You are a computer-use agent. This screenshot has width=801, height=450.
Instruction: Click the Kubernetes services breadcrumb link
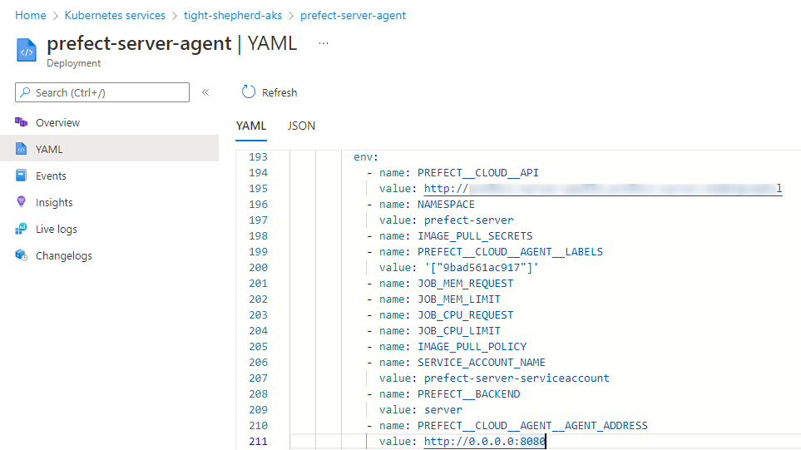click(115, 15)
